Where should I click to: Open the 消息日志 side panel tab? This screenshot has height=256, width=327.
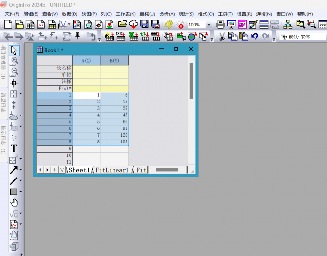3,103
